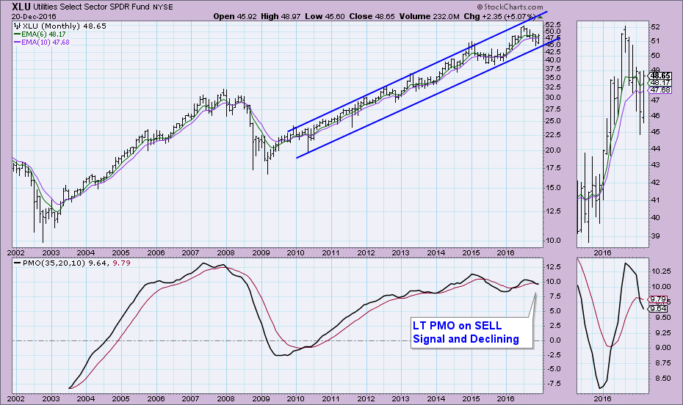683x405 pixels.
Task: Click the XLU ticker symbol in the title
Action: click(21, 7)
